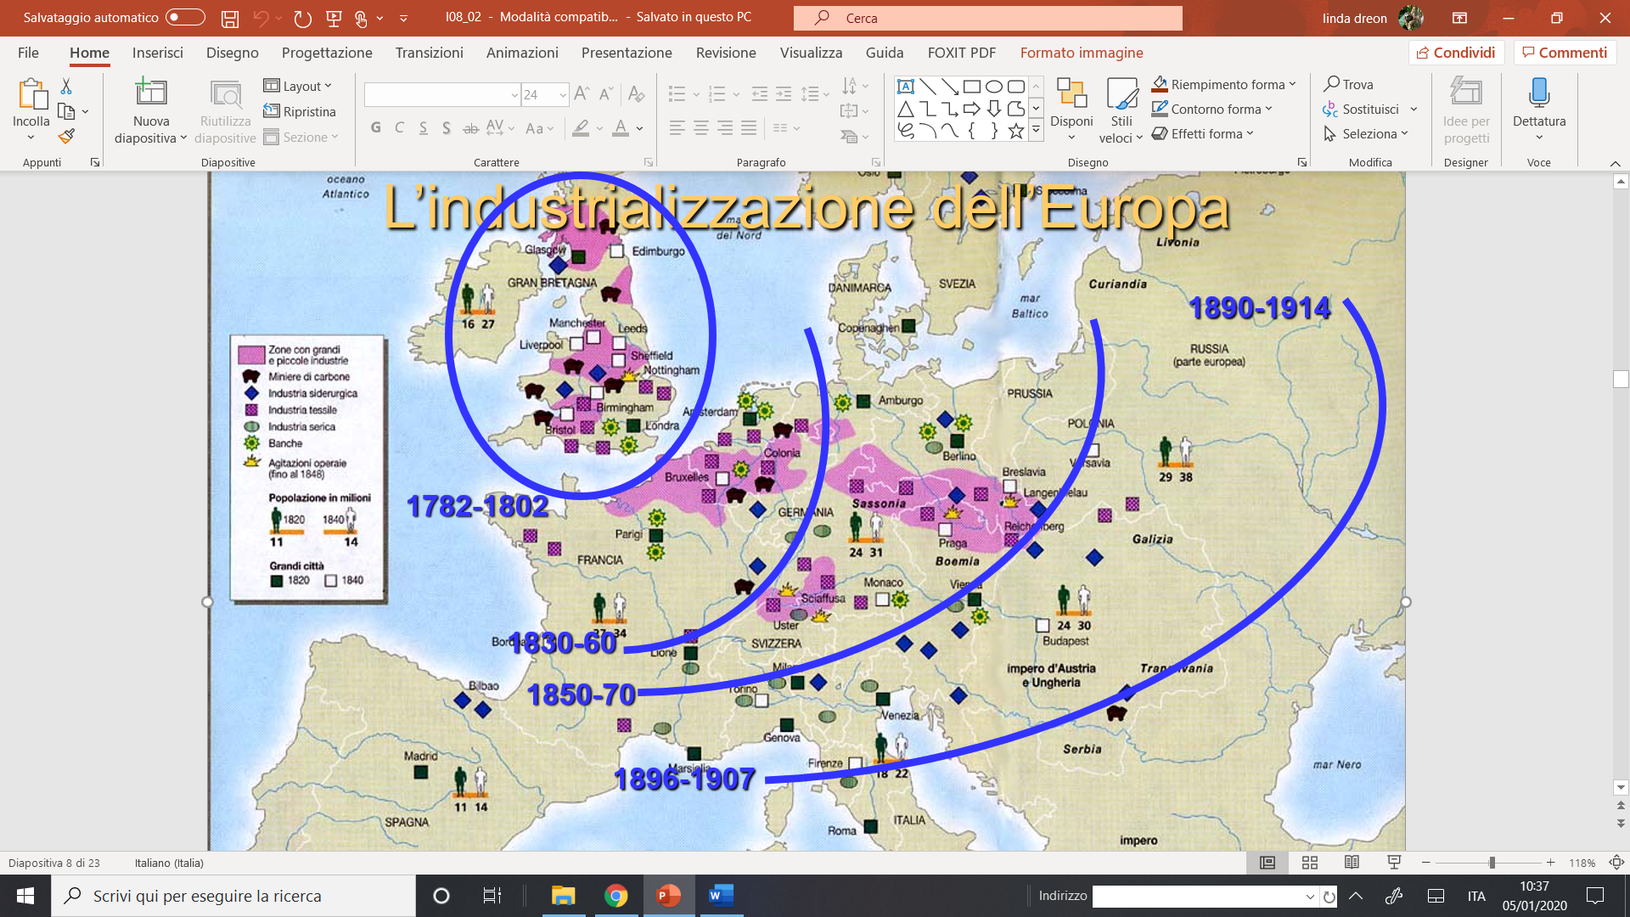Select the text box shape in gallery

[x=906, y=87]
